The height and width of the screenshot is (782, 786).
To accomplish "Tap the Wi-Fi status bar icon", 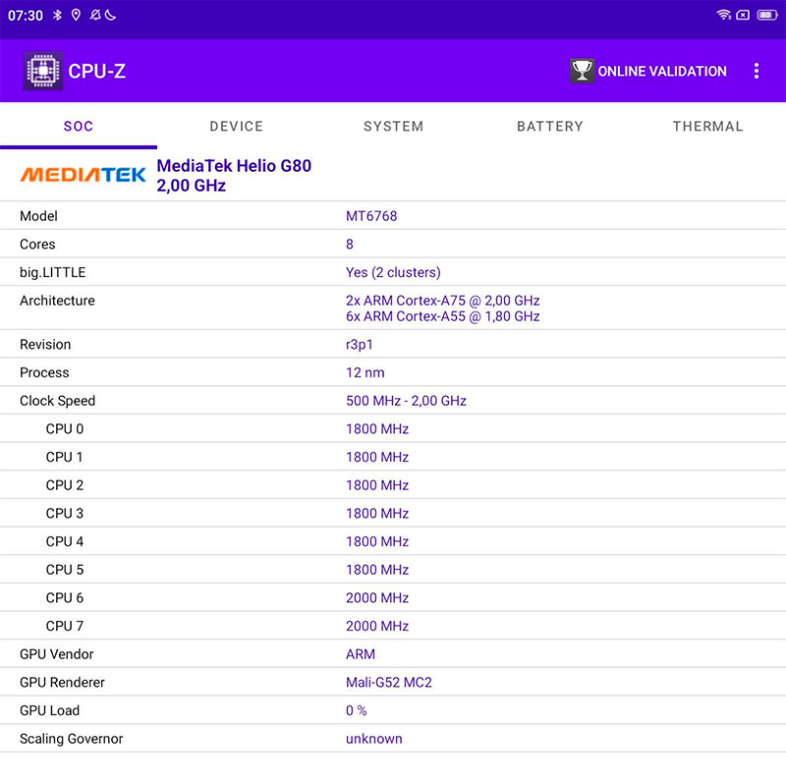I will pos(723,15).
